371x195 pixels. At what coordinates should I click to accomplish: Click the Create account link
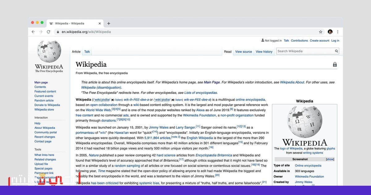[320, 41]
